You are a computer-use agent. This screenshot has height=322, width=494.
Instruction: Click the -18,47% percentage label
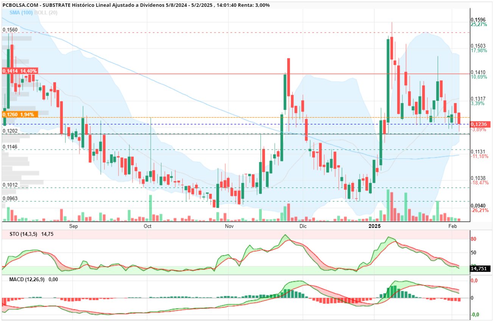point(479,183)
